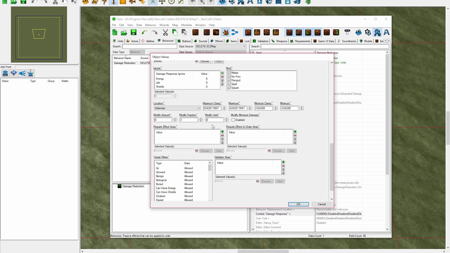450x253 pixels.
Task: Select the Shields row in Ignore list
Action: 187,86
